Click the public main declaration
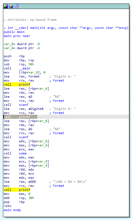This screenshot has height=220, width=132. pyautogui.click(x=14, y=32)
